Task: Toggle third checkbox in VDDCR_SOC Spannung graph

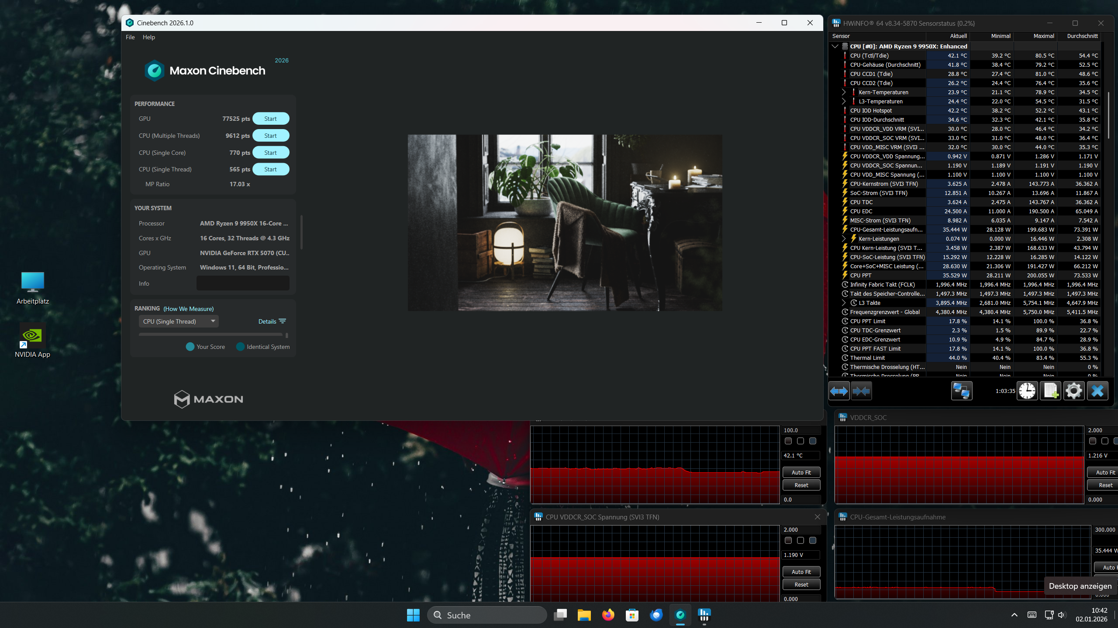Action: tap(813, 541)
